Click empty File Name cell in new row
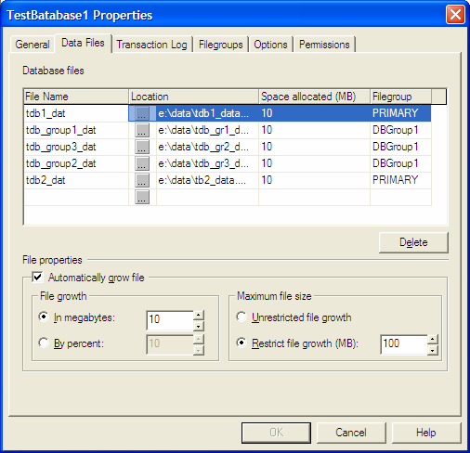This screenshot has width=470, height=453. click(76, 197)
